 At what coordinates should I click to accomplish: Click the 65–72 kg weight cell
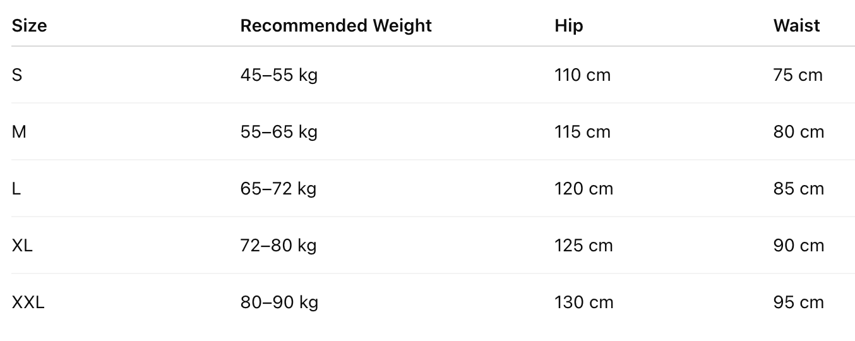click(x=278, y=189)
